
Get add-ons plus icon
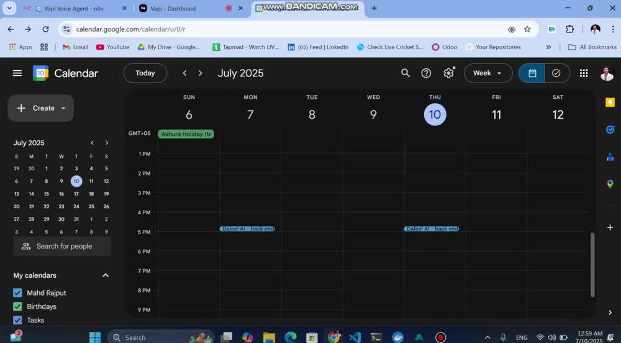point(610,227)
